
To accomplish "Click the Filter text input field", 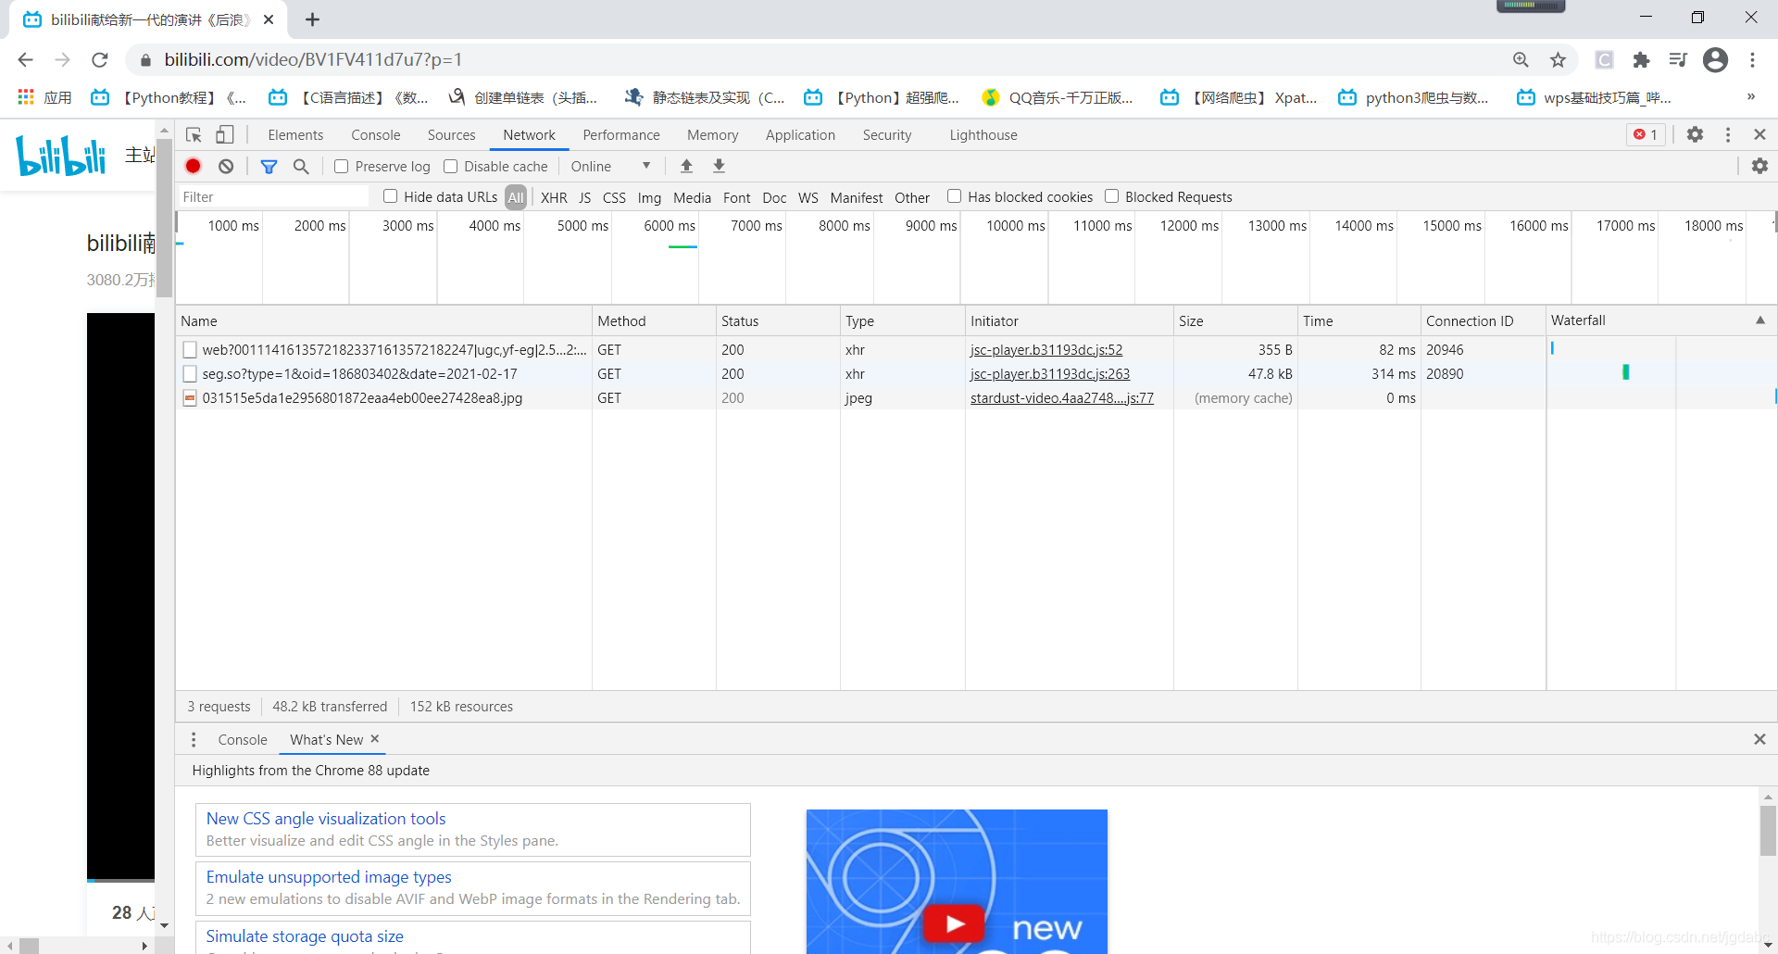I will click(x=273, y=197).
